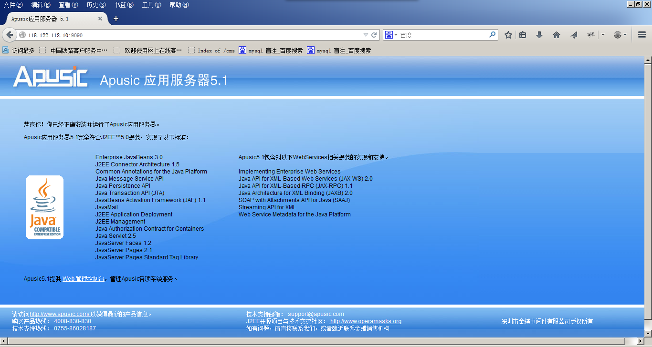Open the 查看(V) menu

click(68, 5)
